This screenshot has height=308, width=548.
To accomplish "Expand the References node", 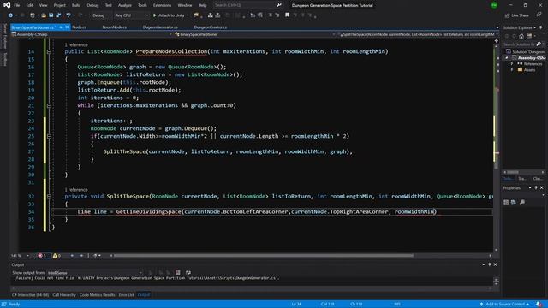I will point(512,63).
